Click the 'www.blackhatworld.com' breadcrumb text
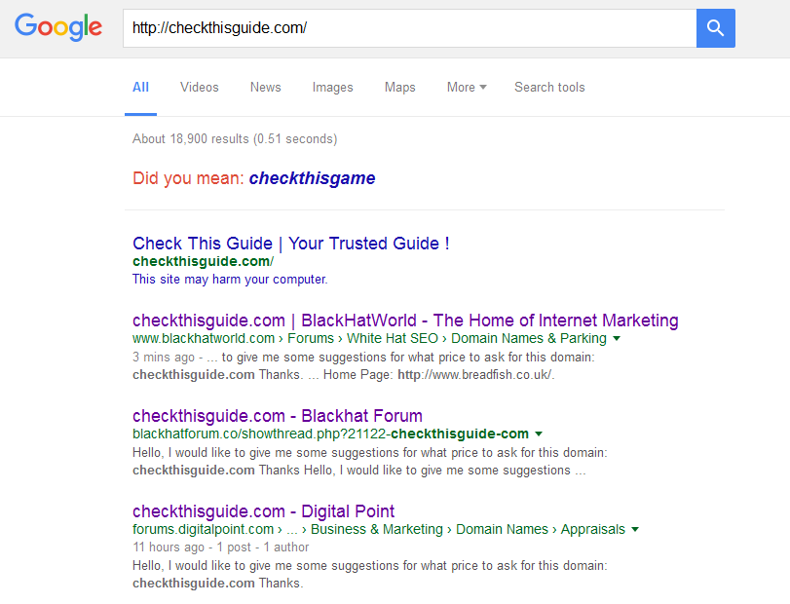Screen dimensions: 790x604 pyautogui.click(x=204, y=338)
